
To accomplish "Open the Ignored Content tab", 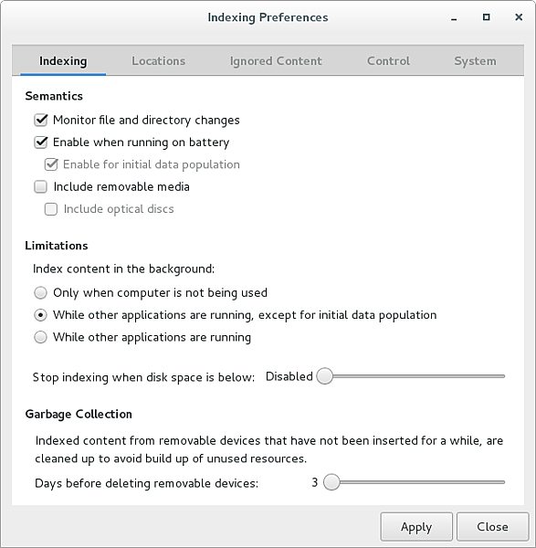I will click(276, 61).
